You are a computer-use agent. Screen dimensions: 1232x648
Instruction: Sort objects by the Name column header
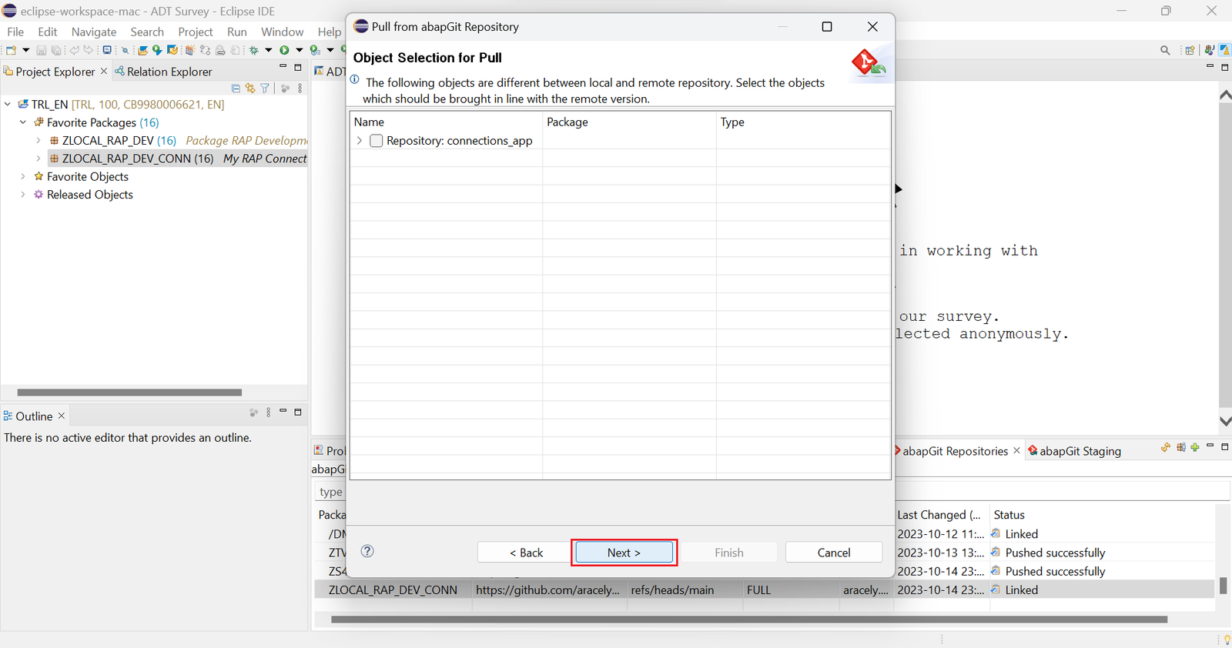pyautogui.click(x=447, y=122)
